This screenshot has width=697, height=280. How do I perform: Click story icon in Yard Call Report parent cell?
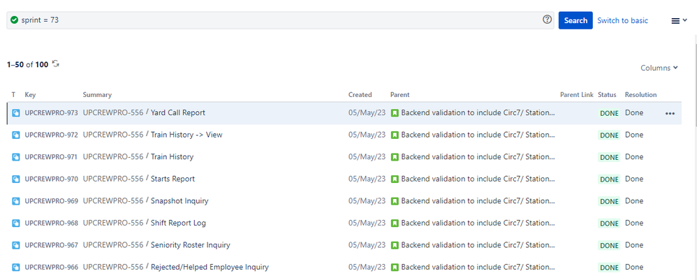395,113
